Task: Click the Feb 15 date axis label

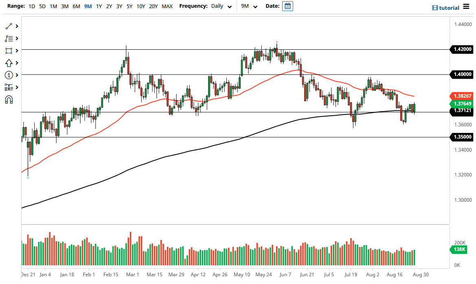Action: (x=111, y=275)
